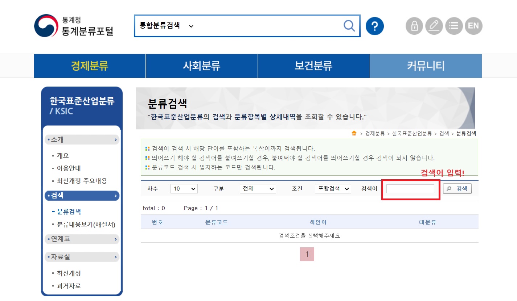Image resolution: width=517 pixels, height=301 pixels.
Task: Click the gray lock login icon
Action: point(414,26)
